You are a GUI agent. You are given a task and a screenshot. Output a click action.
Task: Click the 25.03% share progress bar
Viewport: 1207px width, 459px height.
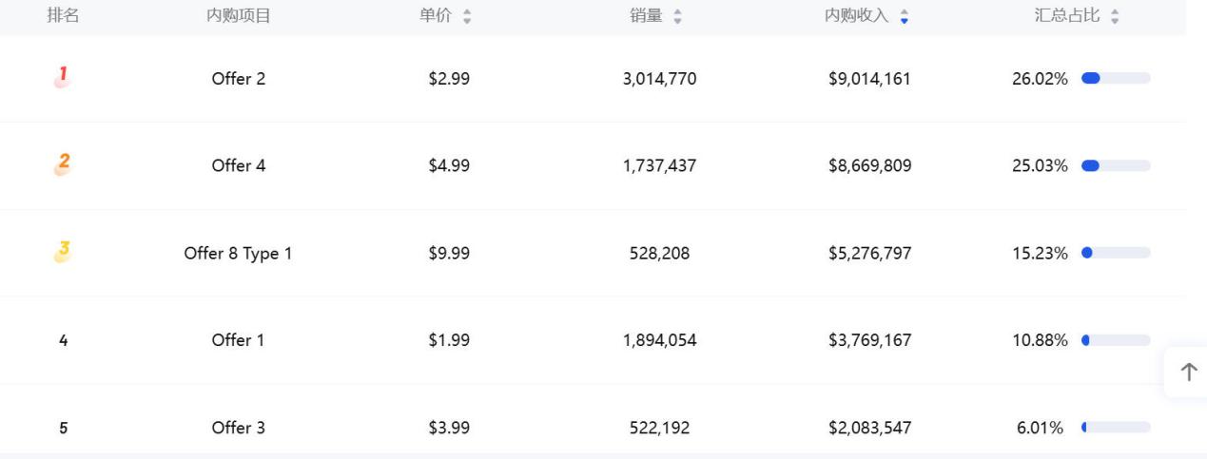point(1117,166)
